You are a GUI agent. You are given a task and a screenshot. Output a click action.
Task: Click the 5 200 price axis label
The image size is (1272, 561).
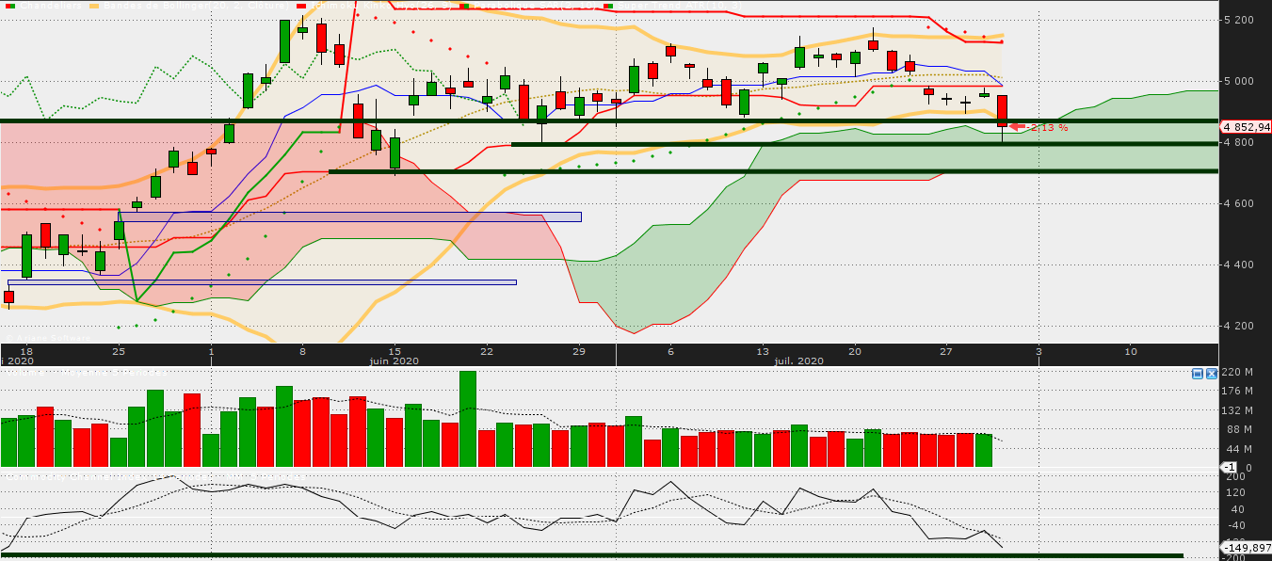[x=1240, y=21]
